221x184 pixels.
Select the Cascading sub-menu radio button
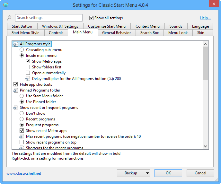pos(22,50)
